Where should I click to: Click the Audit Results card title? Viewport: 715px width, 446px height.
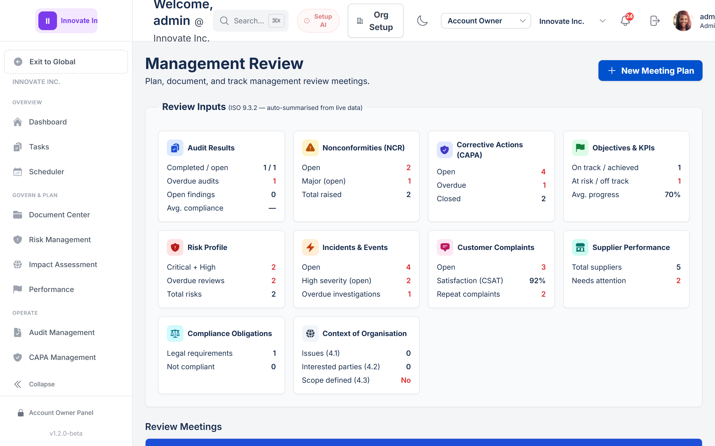pos(211,148)
